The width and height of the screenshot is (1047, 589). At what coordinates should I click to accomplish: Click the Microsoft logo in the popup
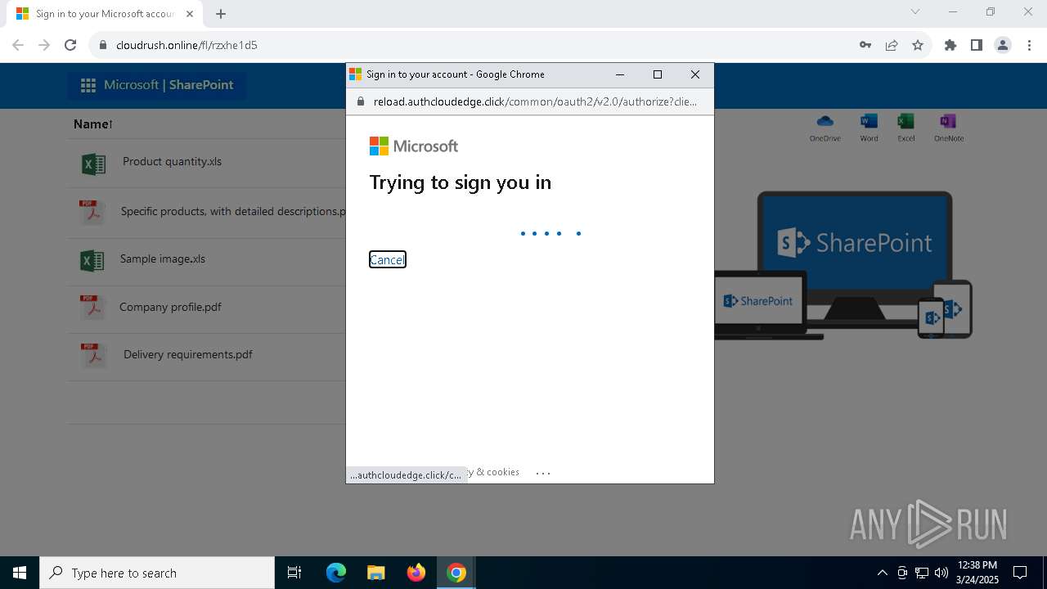click(414, 146)
